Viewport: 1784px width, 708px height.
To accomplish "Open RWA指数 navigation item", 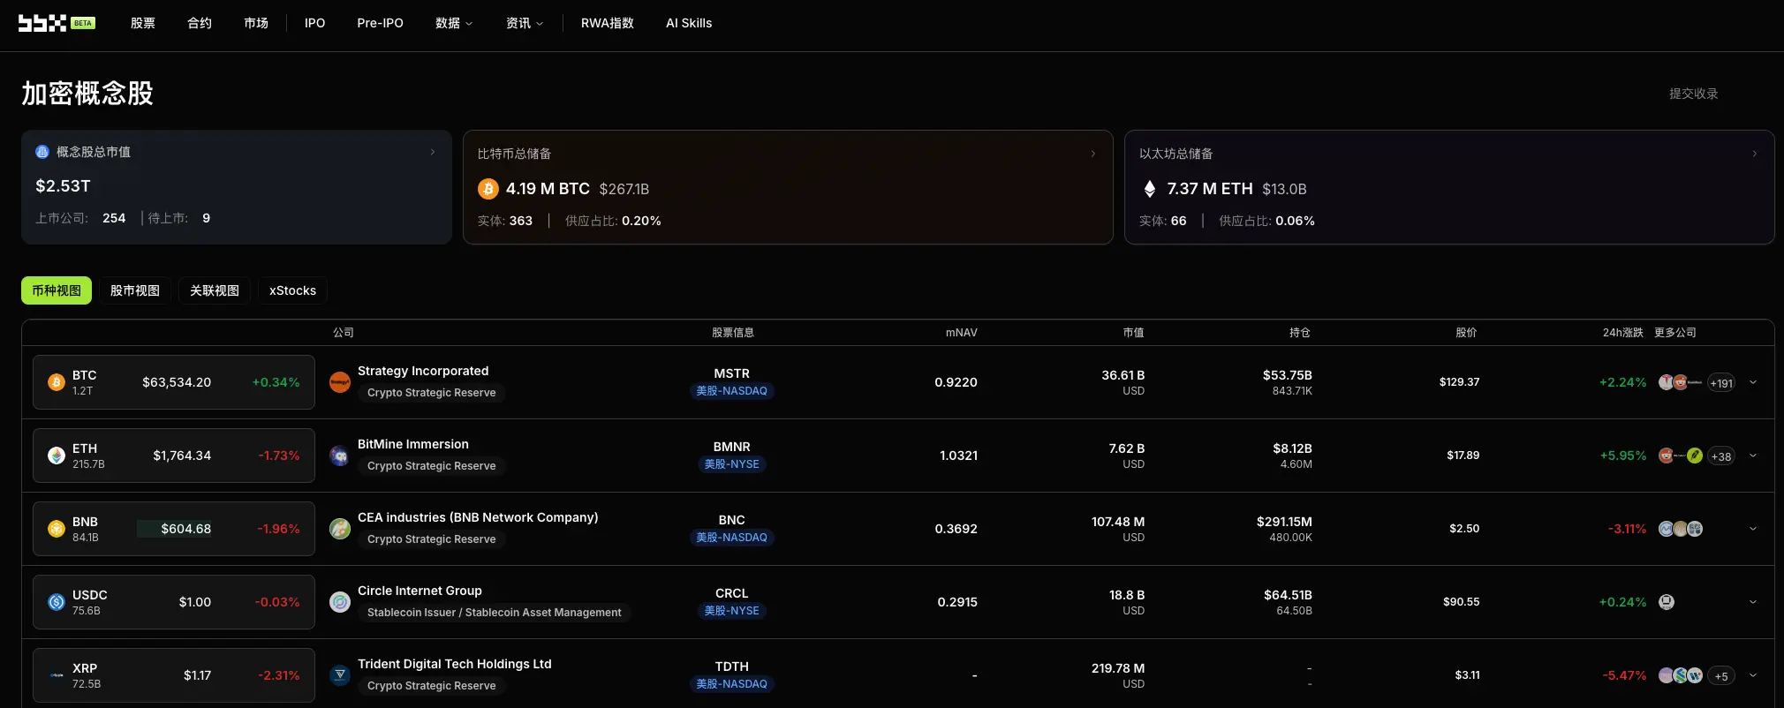I will [x=608, y=23].
